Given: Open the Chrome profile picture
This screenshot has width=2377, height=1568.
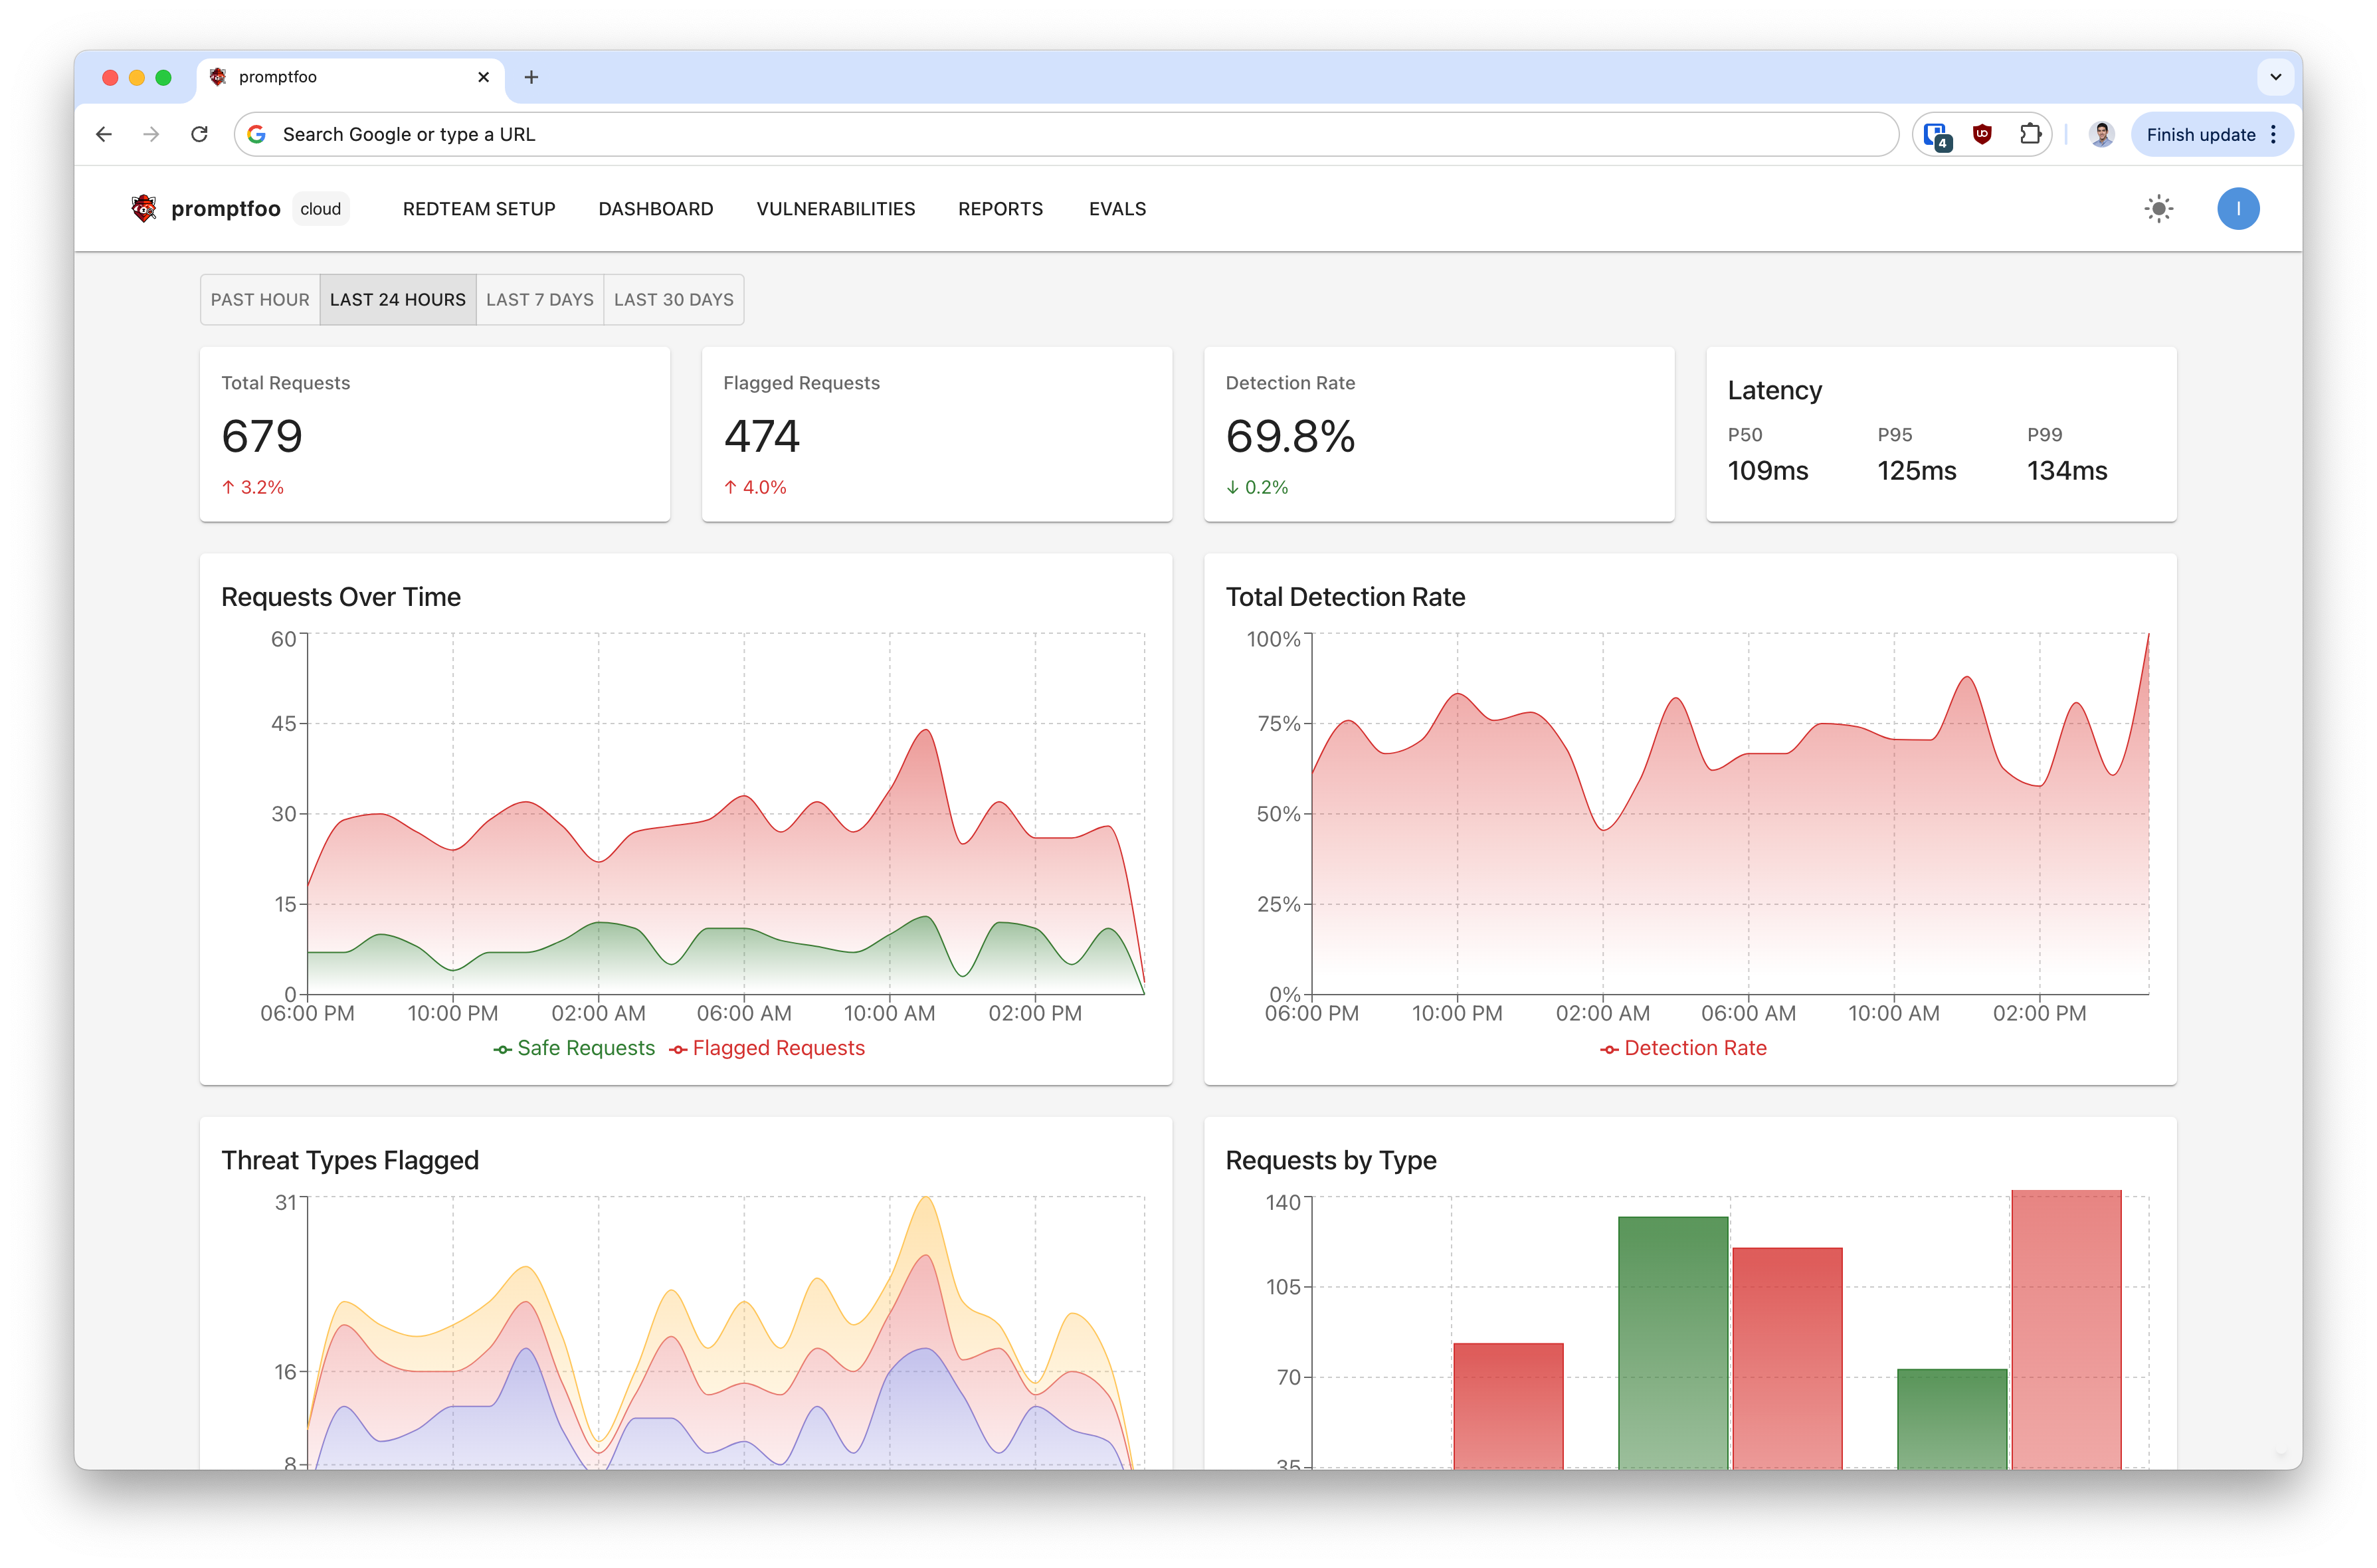Looking at the screenshot, I should [x=2101, y=134].
